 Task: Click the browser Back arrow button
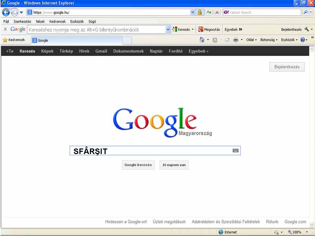coord(6,12)
